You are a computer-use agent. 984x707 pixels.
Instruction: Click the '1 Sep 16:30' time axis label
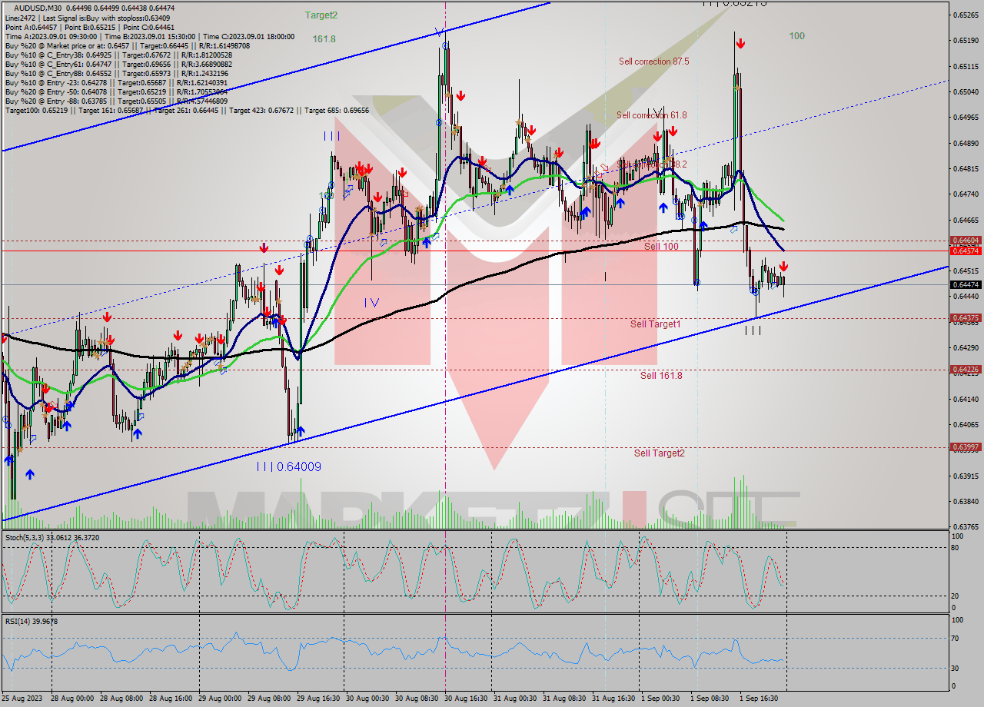[760, 699]
